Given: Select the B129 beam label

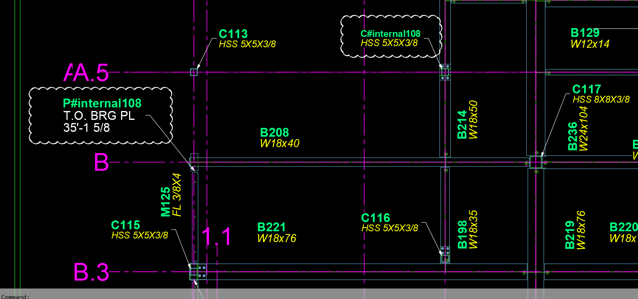Looking at the screenshot, I should 585,33.
